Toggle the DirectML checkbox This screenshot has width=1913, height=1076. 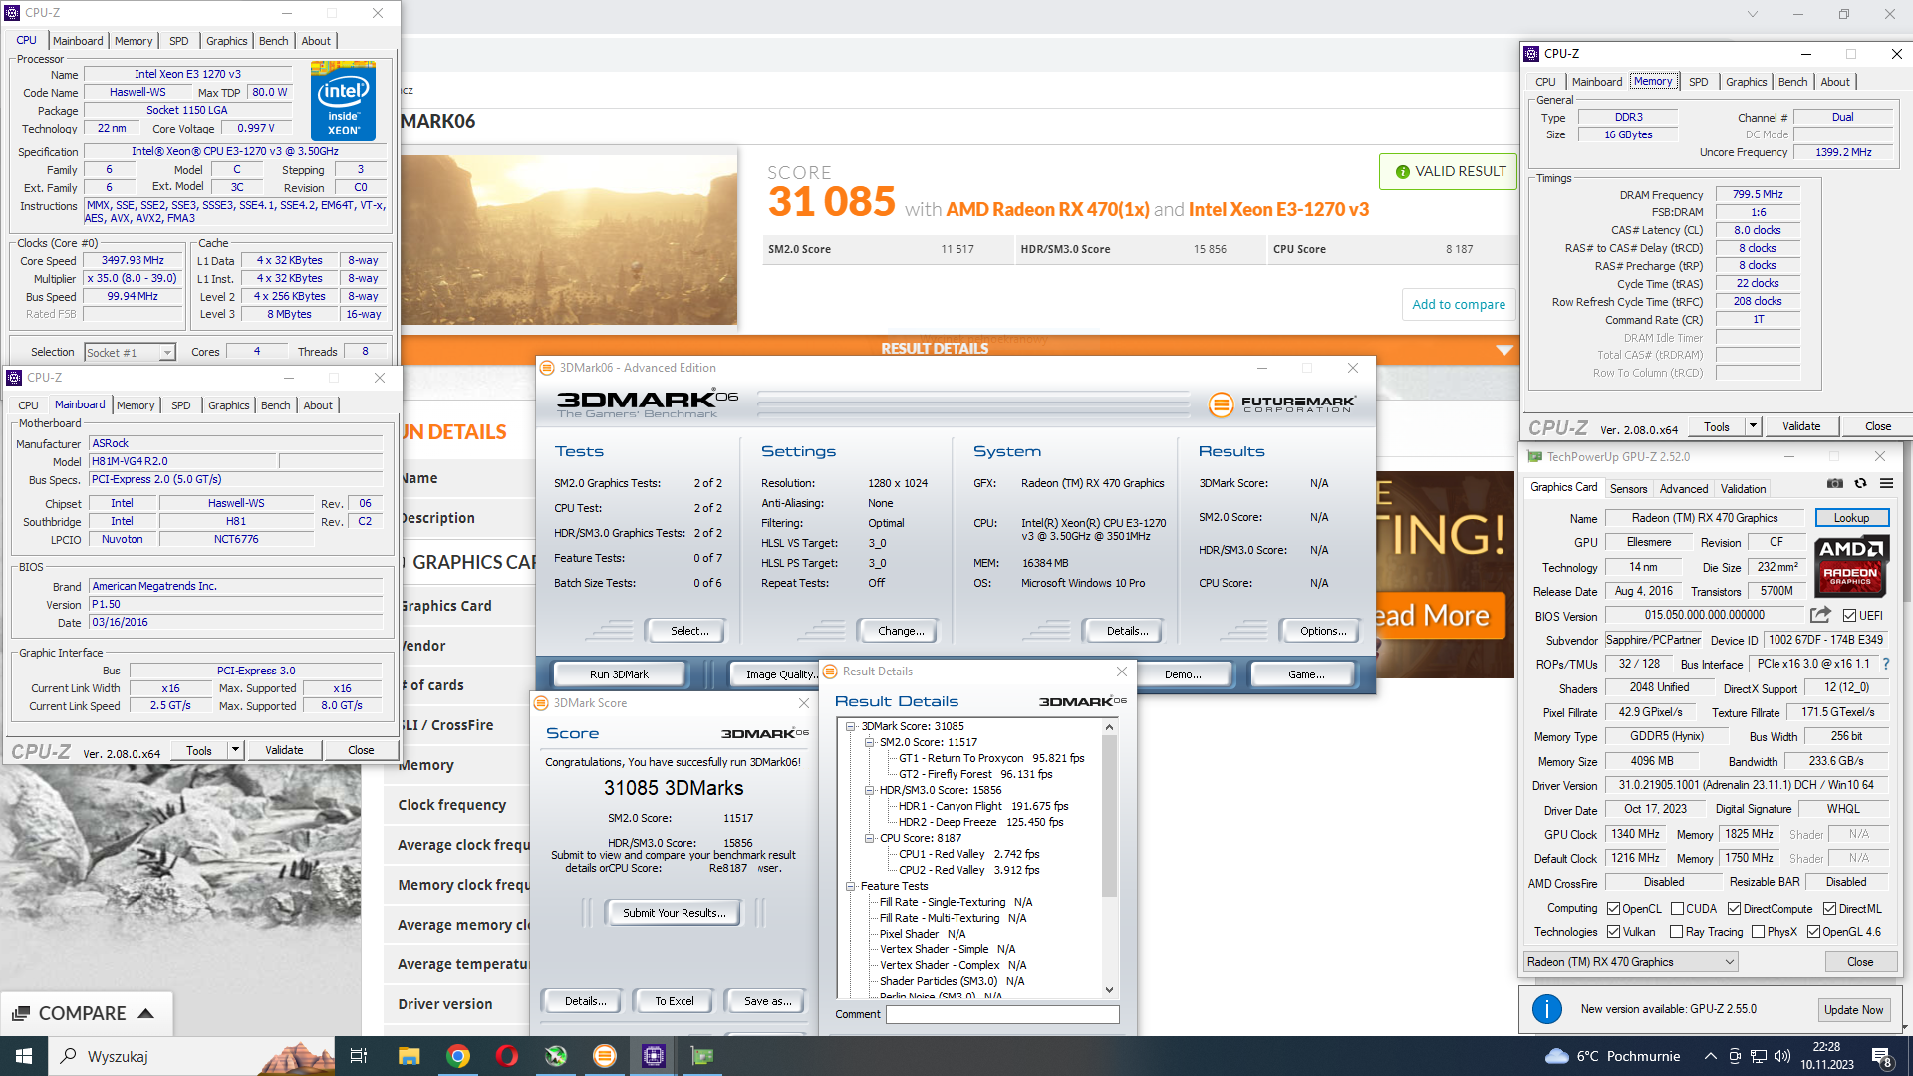tap(1829, 909)
